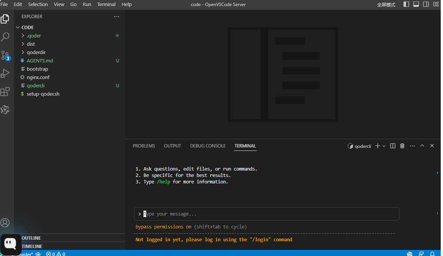Open Source Control view with 3 changes
The width and height of the screenshot is (443, 256).
coord(5,56)
